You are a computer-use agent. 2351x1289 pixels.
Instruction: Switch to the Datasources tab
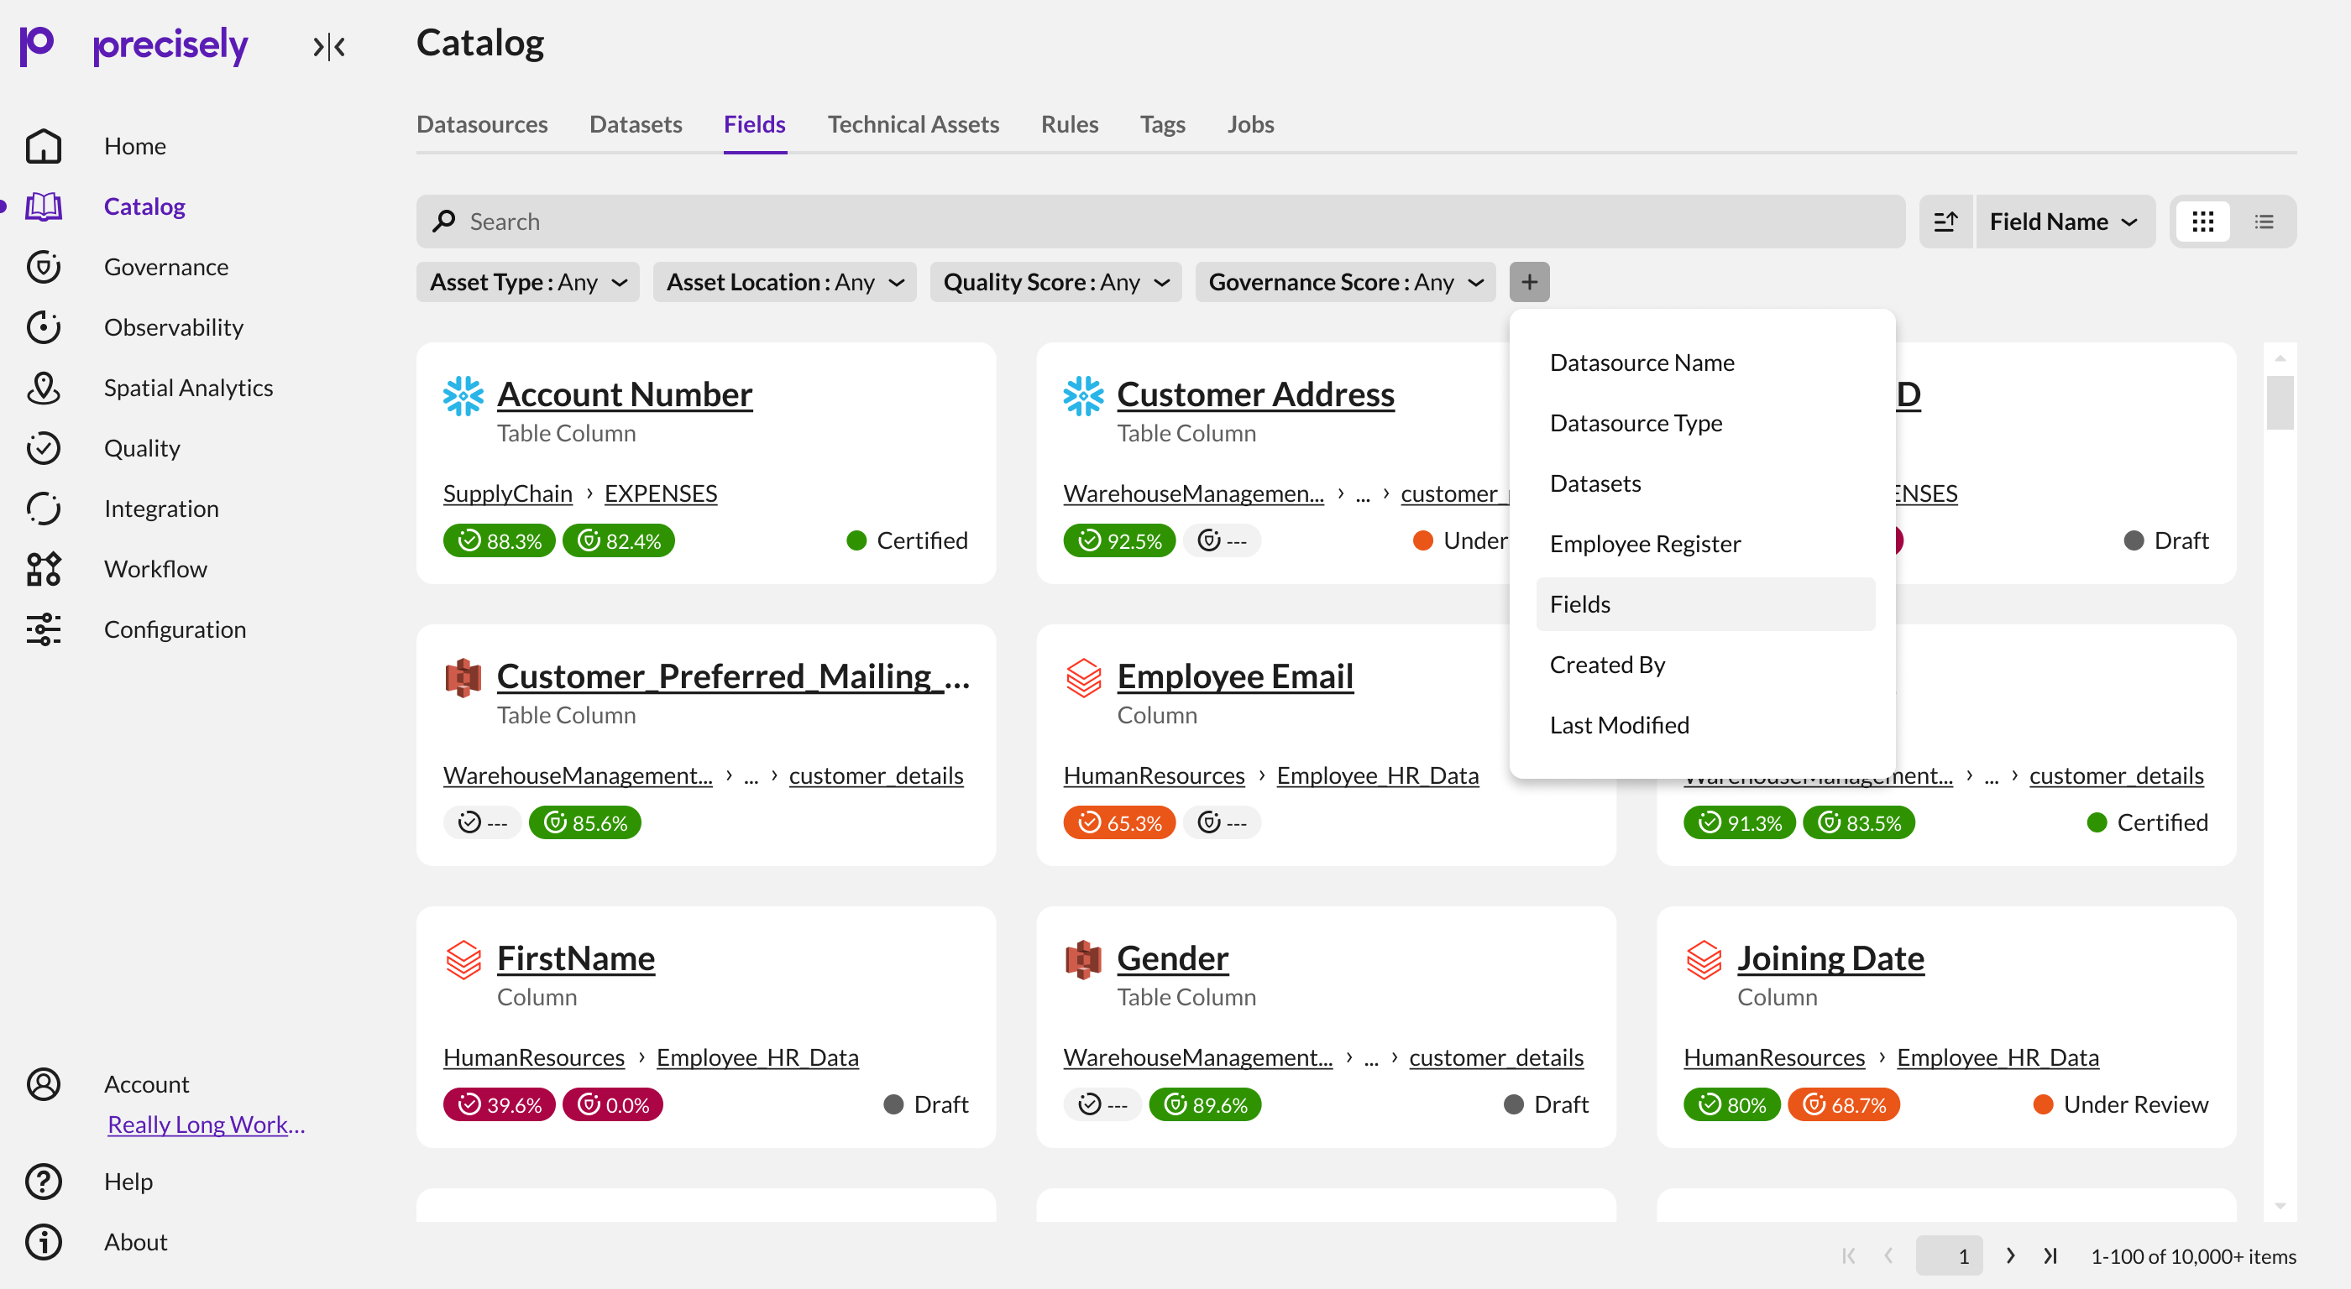point(482,124)
